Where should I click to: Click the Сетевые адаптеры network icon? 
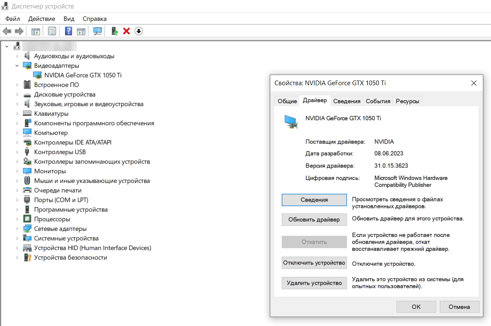coord(27,229)
